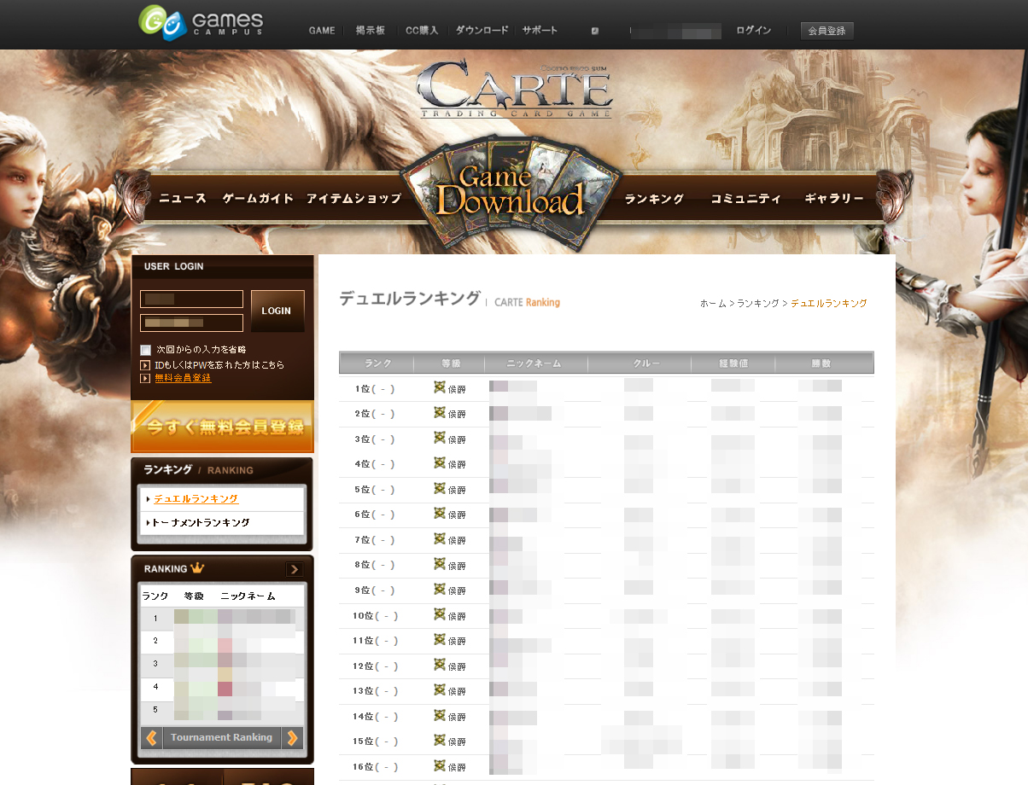Open the コミュニティ main menu item
1028x785 pixels.
click(x=745, y=198)
